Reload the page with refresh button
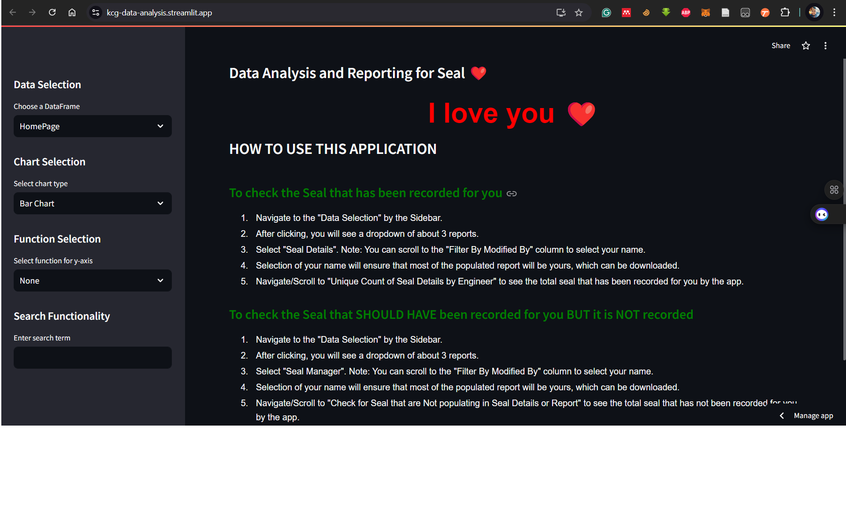846x527 pixels. point(52,12)
